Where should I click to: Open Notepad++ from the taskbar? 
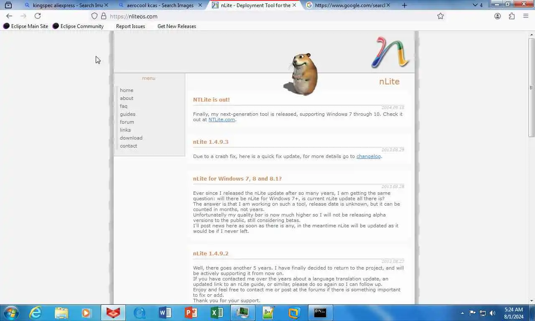click(x=268, y=313)
